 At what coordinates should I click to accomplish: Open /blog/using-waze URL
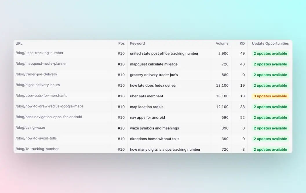pos(30,128)
